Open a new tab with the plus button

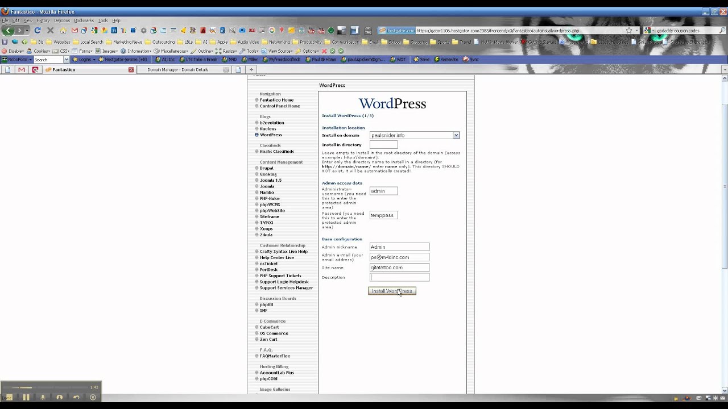(251, 70)
